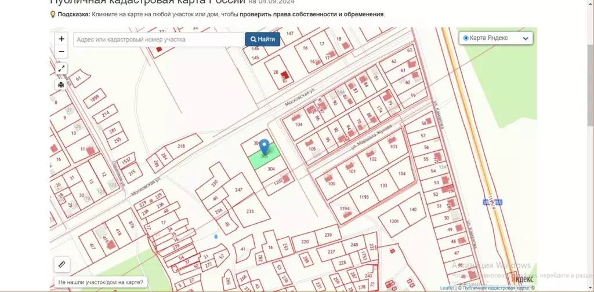Viewport: 594px width, 292px height.
Task: Select the Карта Яндекс radio button
Action: (466, 38)
